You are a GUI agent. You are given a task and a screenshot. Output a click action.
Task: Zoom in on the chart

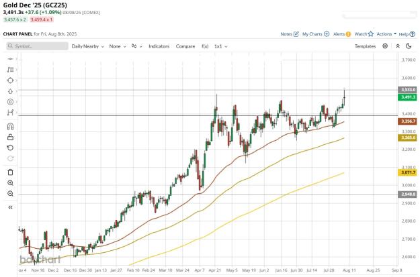(10, 183)
